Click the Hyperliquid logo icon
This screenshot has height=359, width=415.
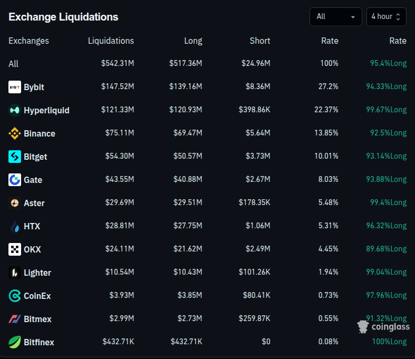15,110
